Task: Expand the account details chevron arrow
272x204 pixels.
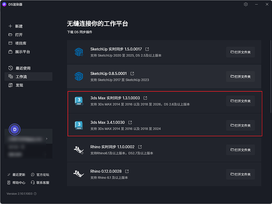Action: click(x=47, y=139)
